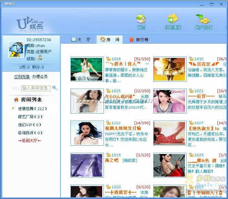This screenshot has height=199, width=228.
Task: Click the lock icon of room 1222
Action: point(108,123)
